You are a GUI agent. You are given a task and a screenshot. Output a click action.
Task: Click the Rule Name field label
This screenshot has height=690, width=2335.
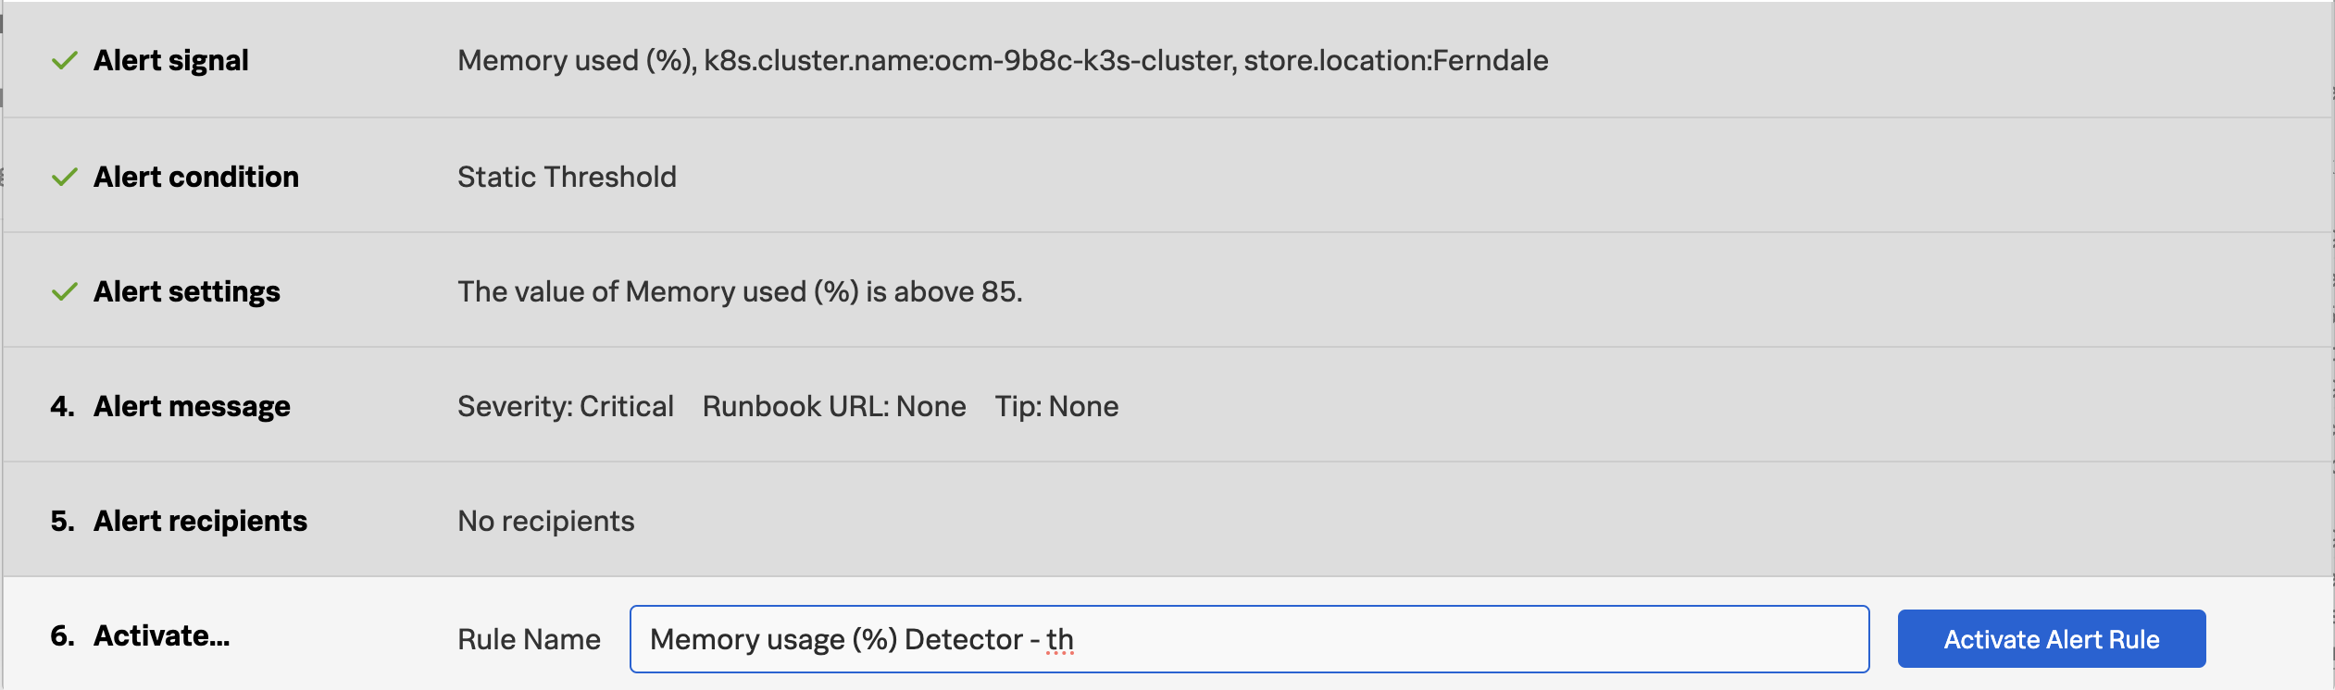pos(529,639)
